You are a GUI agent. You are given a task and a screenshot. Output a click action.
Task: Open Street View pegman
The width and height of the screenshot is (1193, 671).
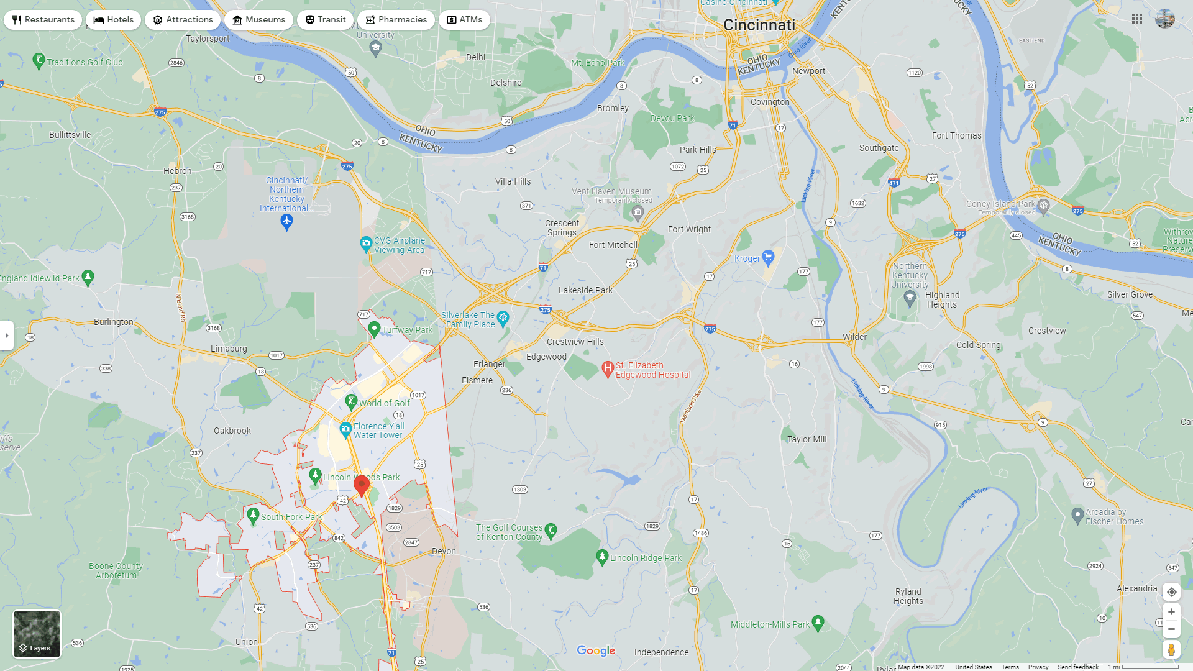click(x=1171, y=650)
